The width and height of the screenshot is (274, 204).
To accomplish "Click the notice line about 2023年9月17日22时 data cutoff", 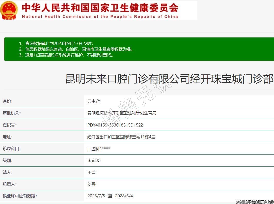I will click(56, 43).
